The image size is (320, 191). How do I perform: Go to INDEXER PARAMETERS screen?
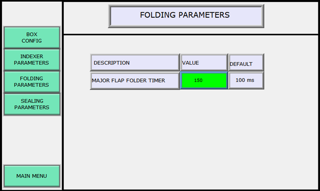(32, 59)
